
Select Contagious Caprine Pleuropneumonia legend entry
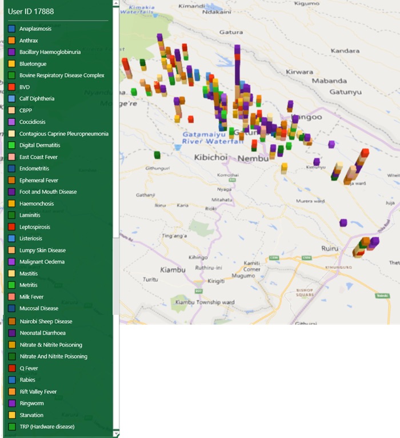58,134
